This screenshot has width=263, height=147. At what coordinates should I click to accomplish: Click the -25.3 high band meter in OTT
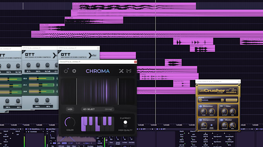click(x=42, y=79)
